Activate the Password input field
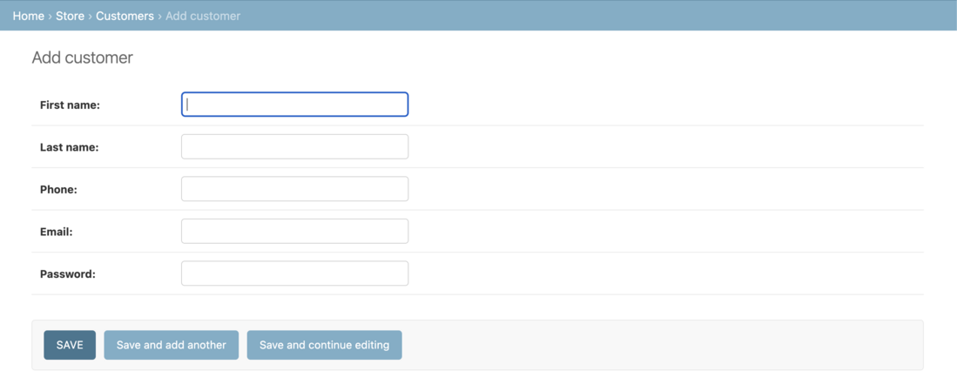The height and width of the screenshot is (378, 957). pyautogui.click(x=294, y=273)
